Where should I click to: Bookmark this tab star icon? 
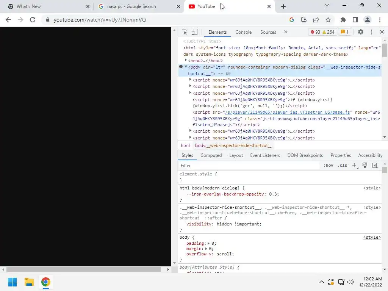tap(328, 20)
